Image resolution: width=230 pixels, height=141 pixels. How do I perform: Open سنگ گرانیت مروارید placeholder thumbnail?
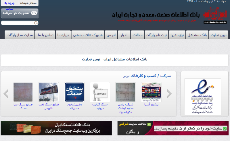(x=100, y=92)
